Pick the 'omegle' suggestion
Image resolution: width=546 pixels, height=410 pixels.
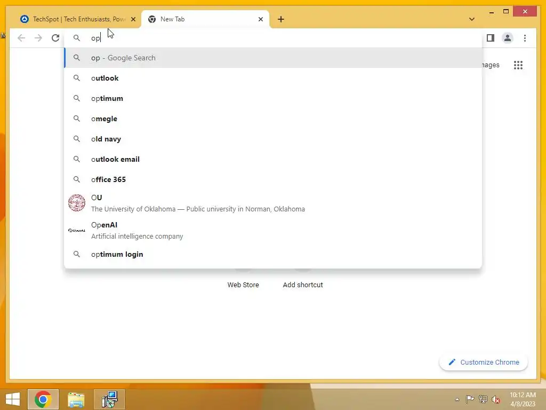[x=274, y=119]
